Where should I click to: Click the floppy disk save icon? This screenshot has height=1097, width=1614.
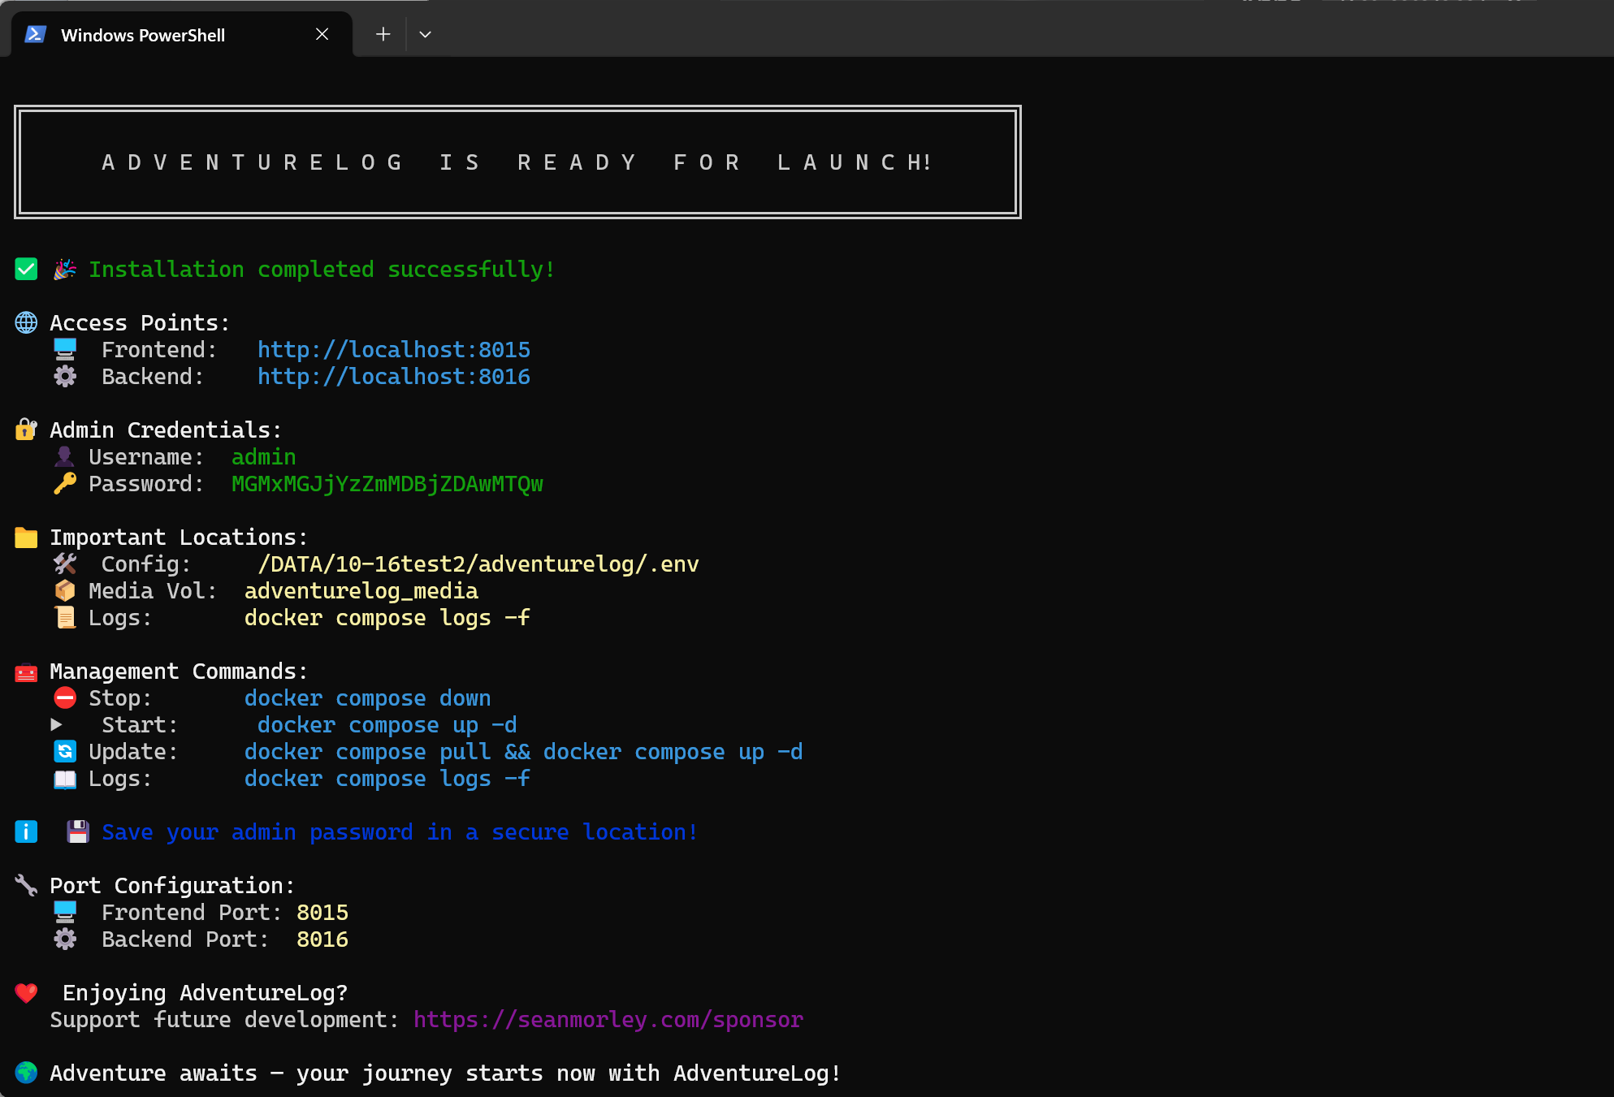(78, 832)
